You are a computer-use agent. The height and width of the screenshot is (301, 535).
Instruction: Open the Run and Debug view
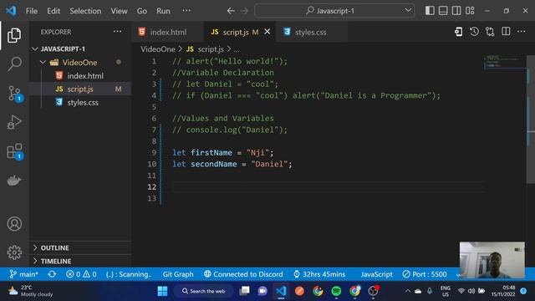click(x=14, y=122)
